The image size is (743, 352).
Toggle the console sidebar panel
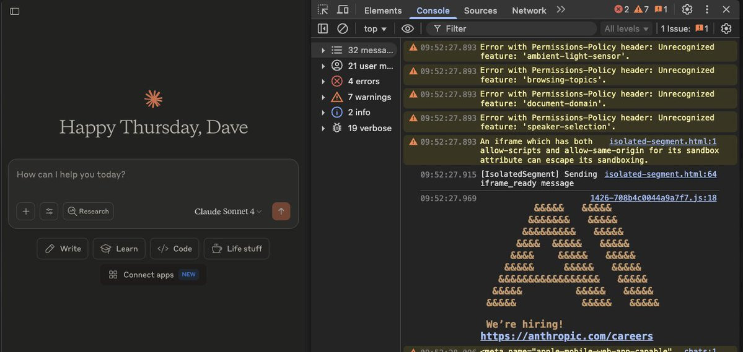point(323,29)
